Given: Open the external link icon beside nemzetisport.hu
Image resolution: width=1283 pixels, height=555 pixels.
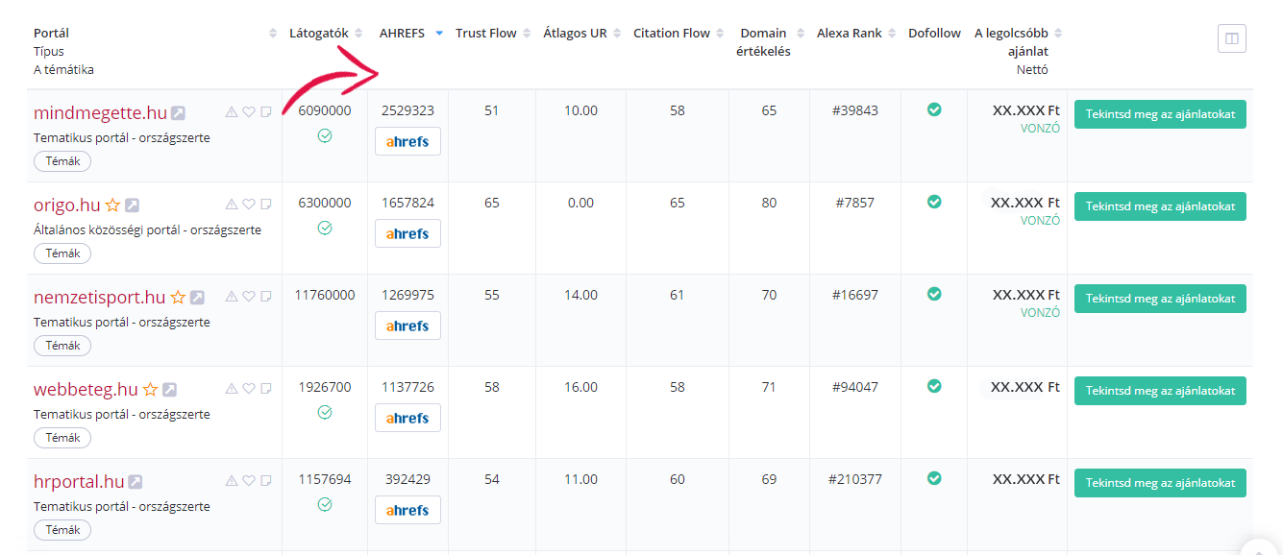Looking at the screenshot, I should pyautogui.click(x=197, y=298).
